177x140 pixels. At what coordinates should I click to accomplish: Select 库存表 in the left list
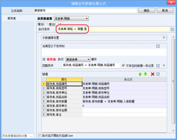[18, 18]
